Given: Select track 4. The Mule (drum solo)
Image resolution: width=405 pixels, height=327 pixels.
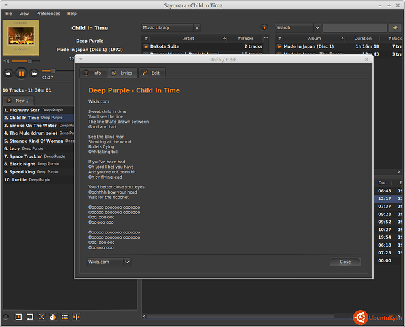Looking at the screenshot, I should 39,133.
